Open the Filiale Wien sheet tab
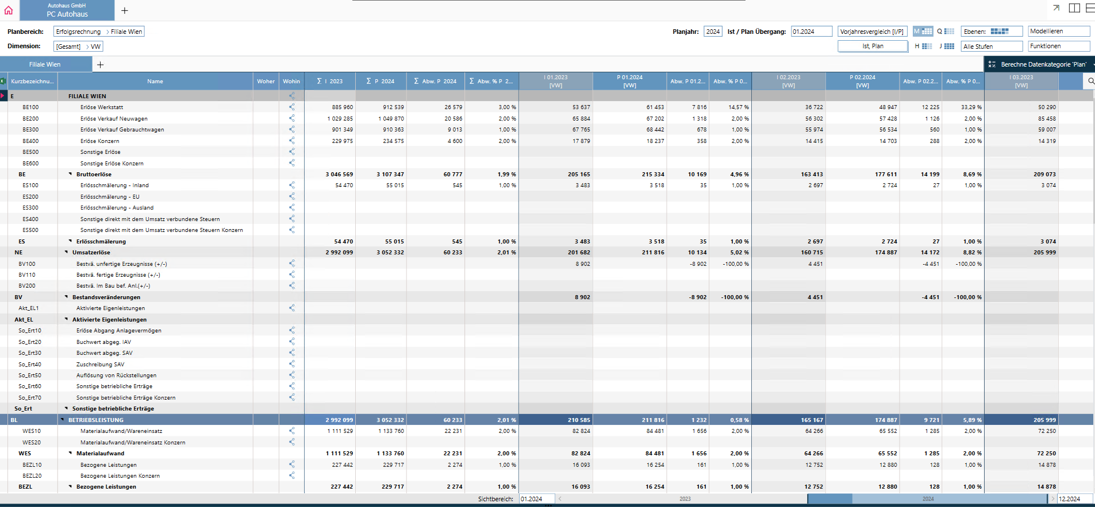Image resolution: width=1095 pixels, height=507 pixels. (x=45, y=65)
